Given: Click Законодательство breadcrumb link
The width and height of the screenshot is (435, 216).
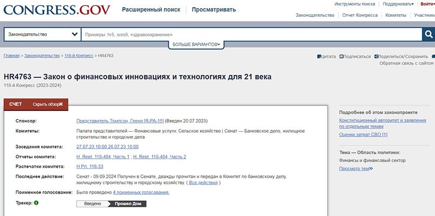Looking at the screenshot, I should coord(42,55).
